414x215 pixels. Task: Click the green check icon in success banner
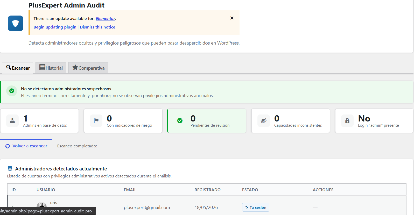12,91
